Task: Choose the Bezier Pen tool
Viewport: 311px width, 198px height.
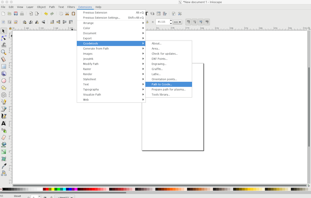Action: [x=4, y=109]
